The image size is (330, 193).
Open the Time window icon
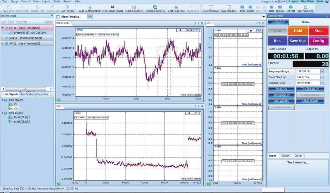242,9
